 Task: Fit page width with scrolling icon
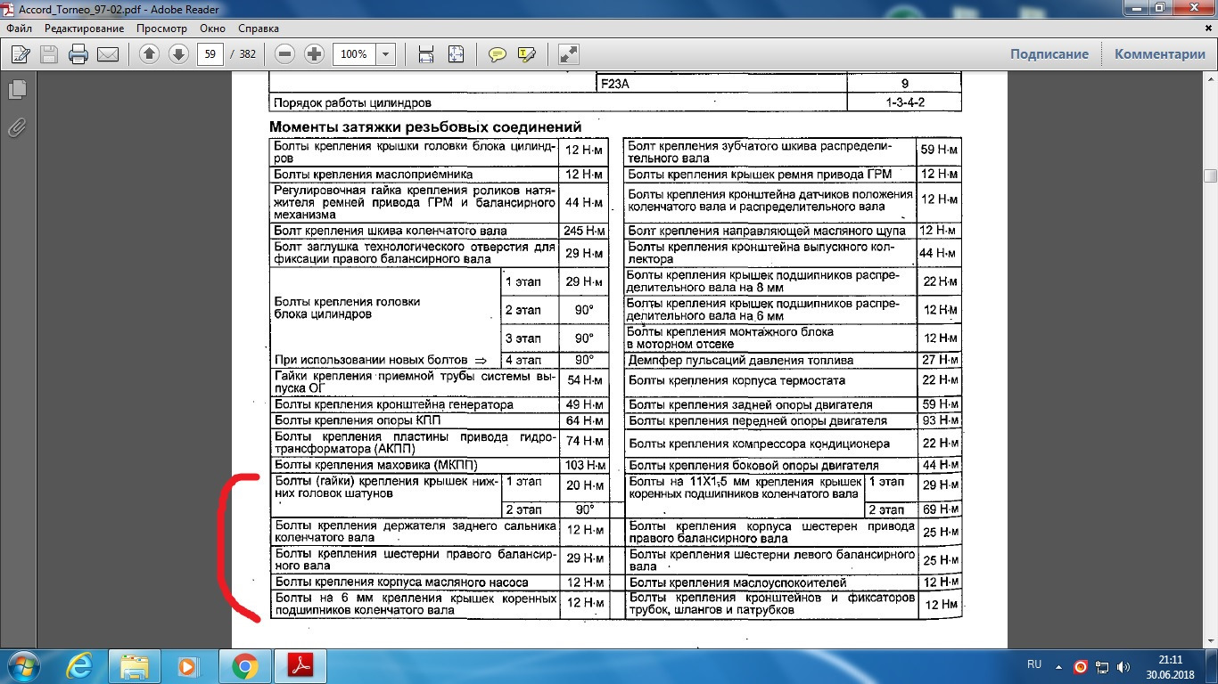(426, 54)
